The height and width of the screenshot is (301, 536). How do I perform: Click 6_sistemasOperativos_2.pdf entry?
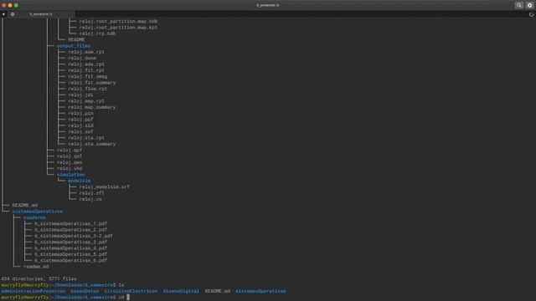(x=70, y=230)
